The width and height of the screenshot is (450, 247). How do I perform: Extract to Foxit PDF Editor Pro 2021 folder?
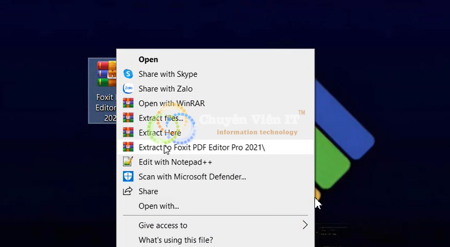coord(215,147)
